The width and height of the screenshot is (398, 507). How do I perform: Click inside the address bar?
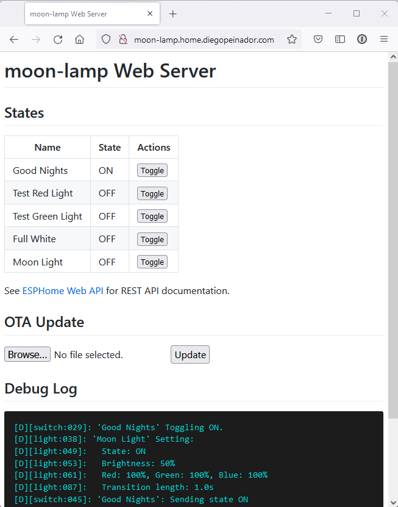pyautogui.click(x=195, y=38)
